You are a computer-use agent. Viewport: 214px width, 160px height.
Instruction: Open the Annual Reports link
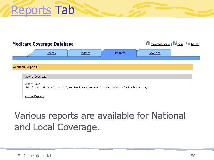(x=34, y=96)
